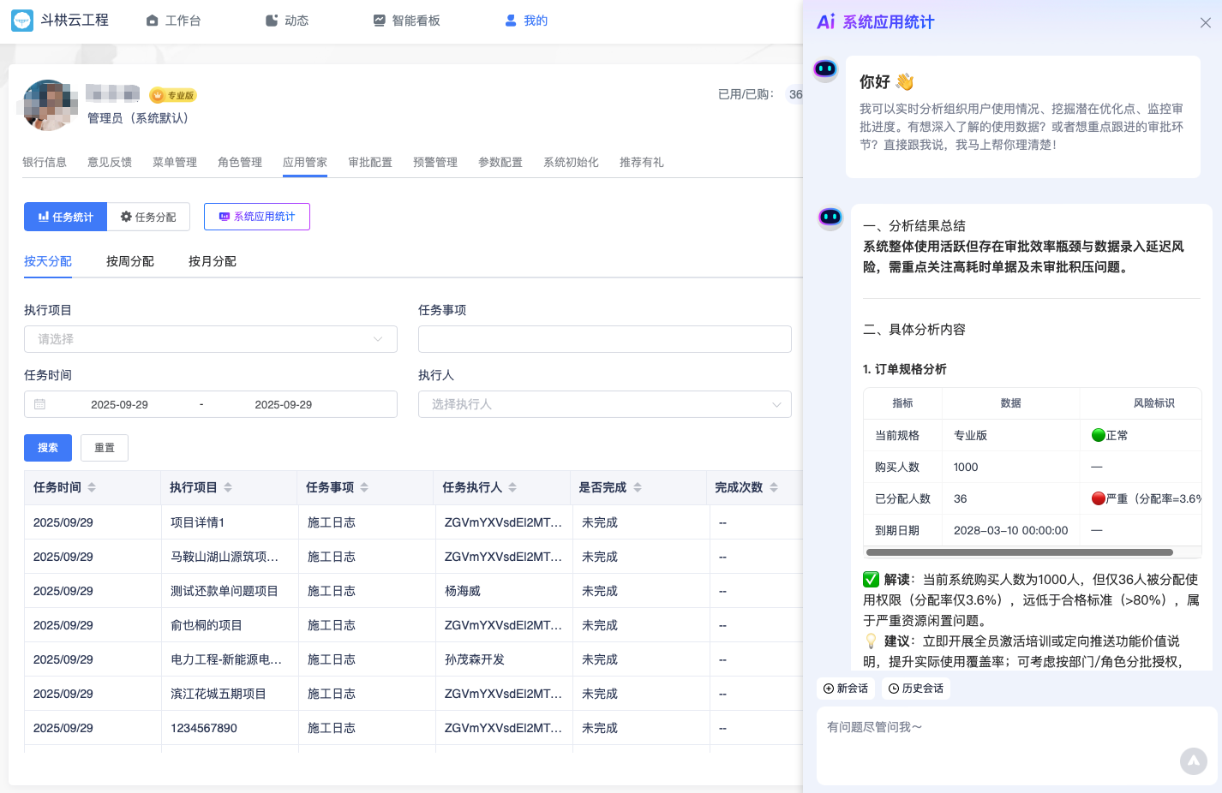
Task: Click the 专业版 badge icon
Action: (x=173, y=95)
